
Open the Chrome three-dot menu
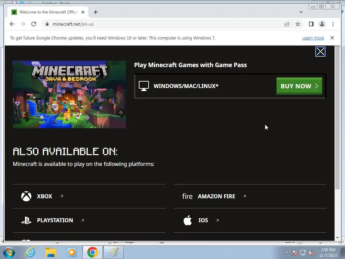coord(333,24)
